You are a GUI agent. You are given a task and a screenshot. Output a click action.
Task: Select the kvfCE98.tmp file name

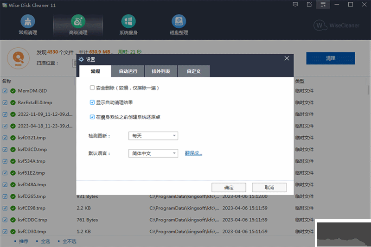(x=32, y=208)
